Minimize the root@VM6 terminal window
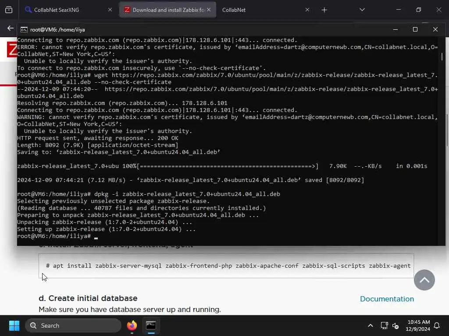This screenshot has width=449, height=336. coord(396,29)
